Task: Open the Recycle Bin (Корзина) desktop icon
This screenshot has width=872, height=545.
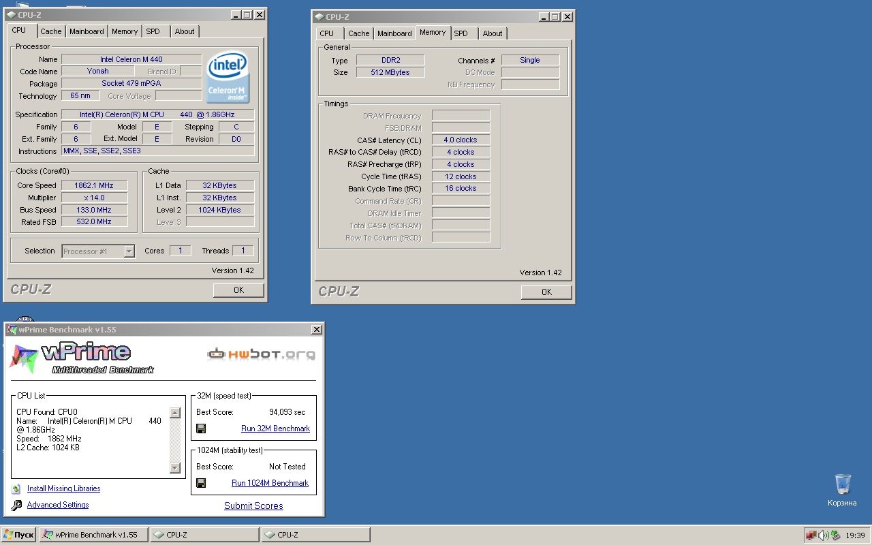Action: 843,490
